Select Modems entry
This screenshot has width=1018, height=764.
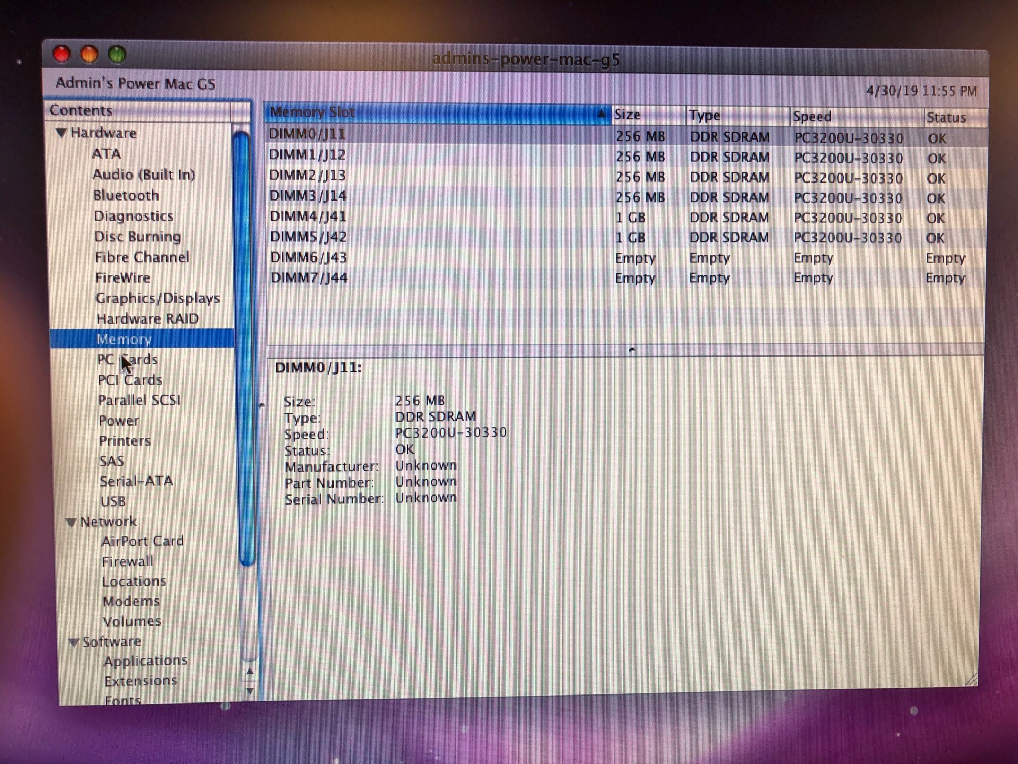point(131,601)
